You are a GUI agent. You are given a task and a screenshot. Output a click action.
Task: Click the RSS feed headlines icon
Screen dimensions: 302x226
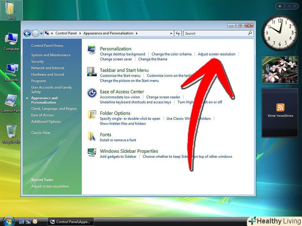click(280, 107)
